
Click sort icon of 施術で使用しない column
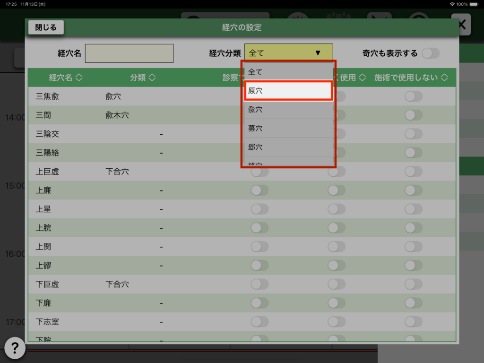tap(444, 78)
